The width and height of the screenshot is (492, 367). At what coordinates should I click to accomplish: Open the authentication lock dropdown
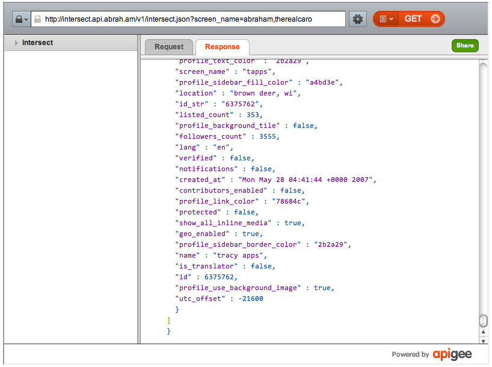coord(21,19)
